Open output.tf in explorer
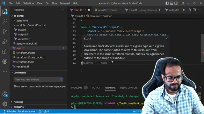Screen dimensions: 204x114 tap(23, 35)
